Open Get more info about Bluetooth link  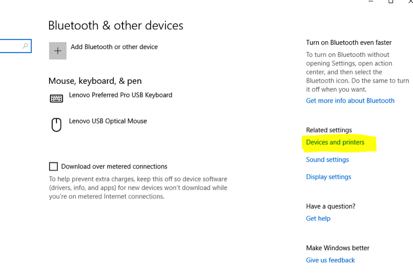[x=350, y=101]
